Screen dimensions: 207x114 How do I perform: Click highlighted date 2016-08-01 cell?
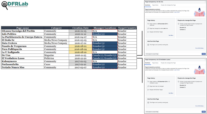pyautogui.click(x=80, y=46)
